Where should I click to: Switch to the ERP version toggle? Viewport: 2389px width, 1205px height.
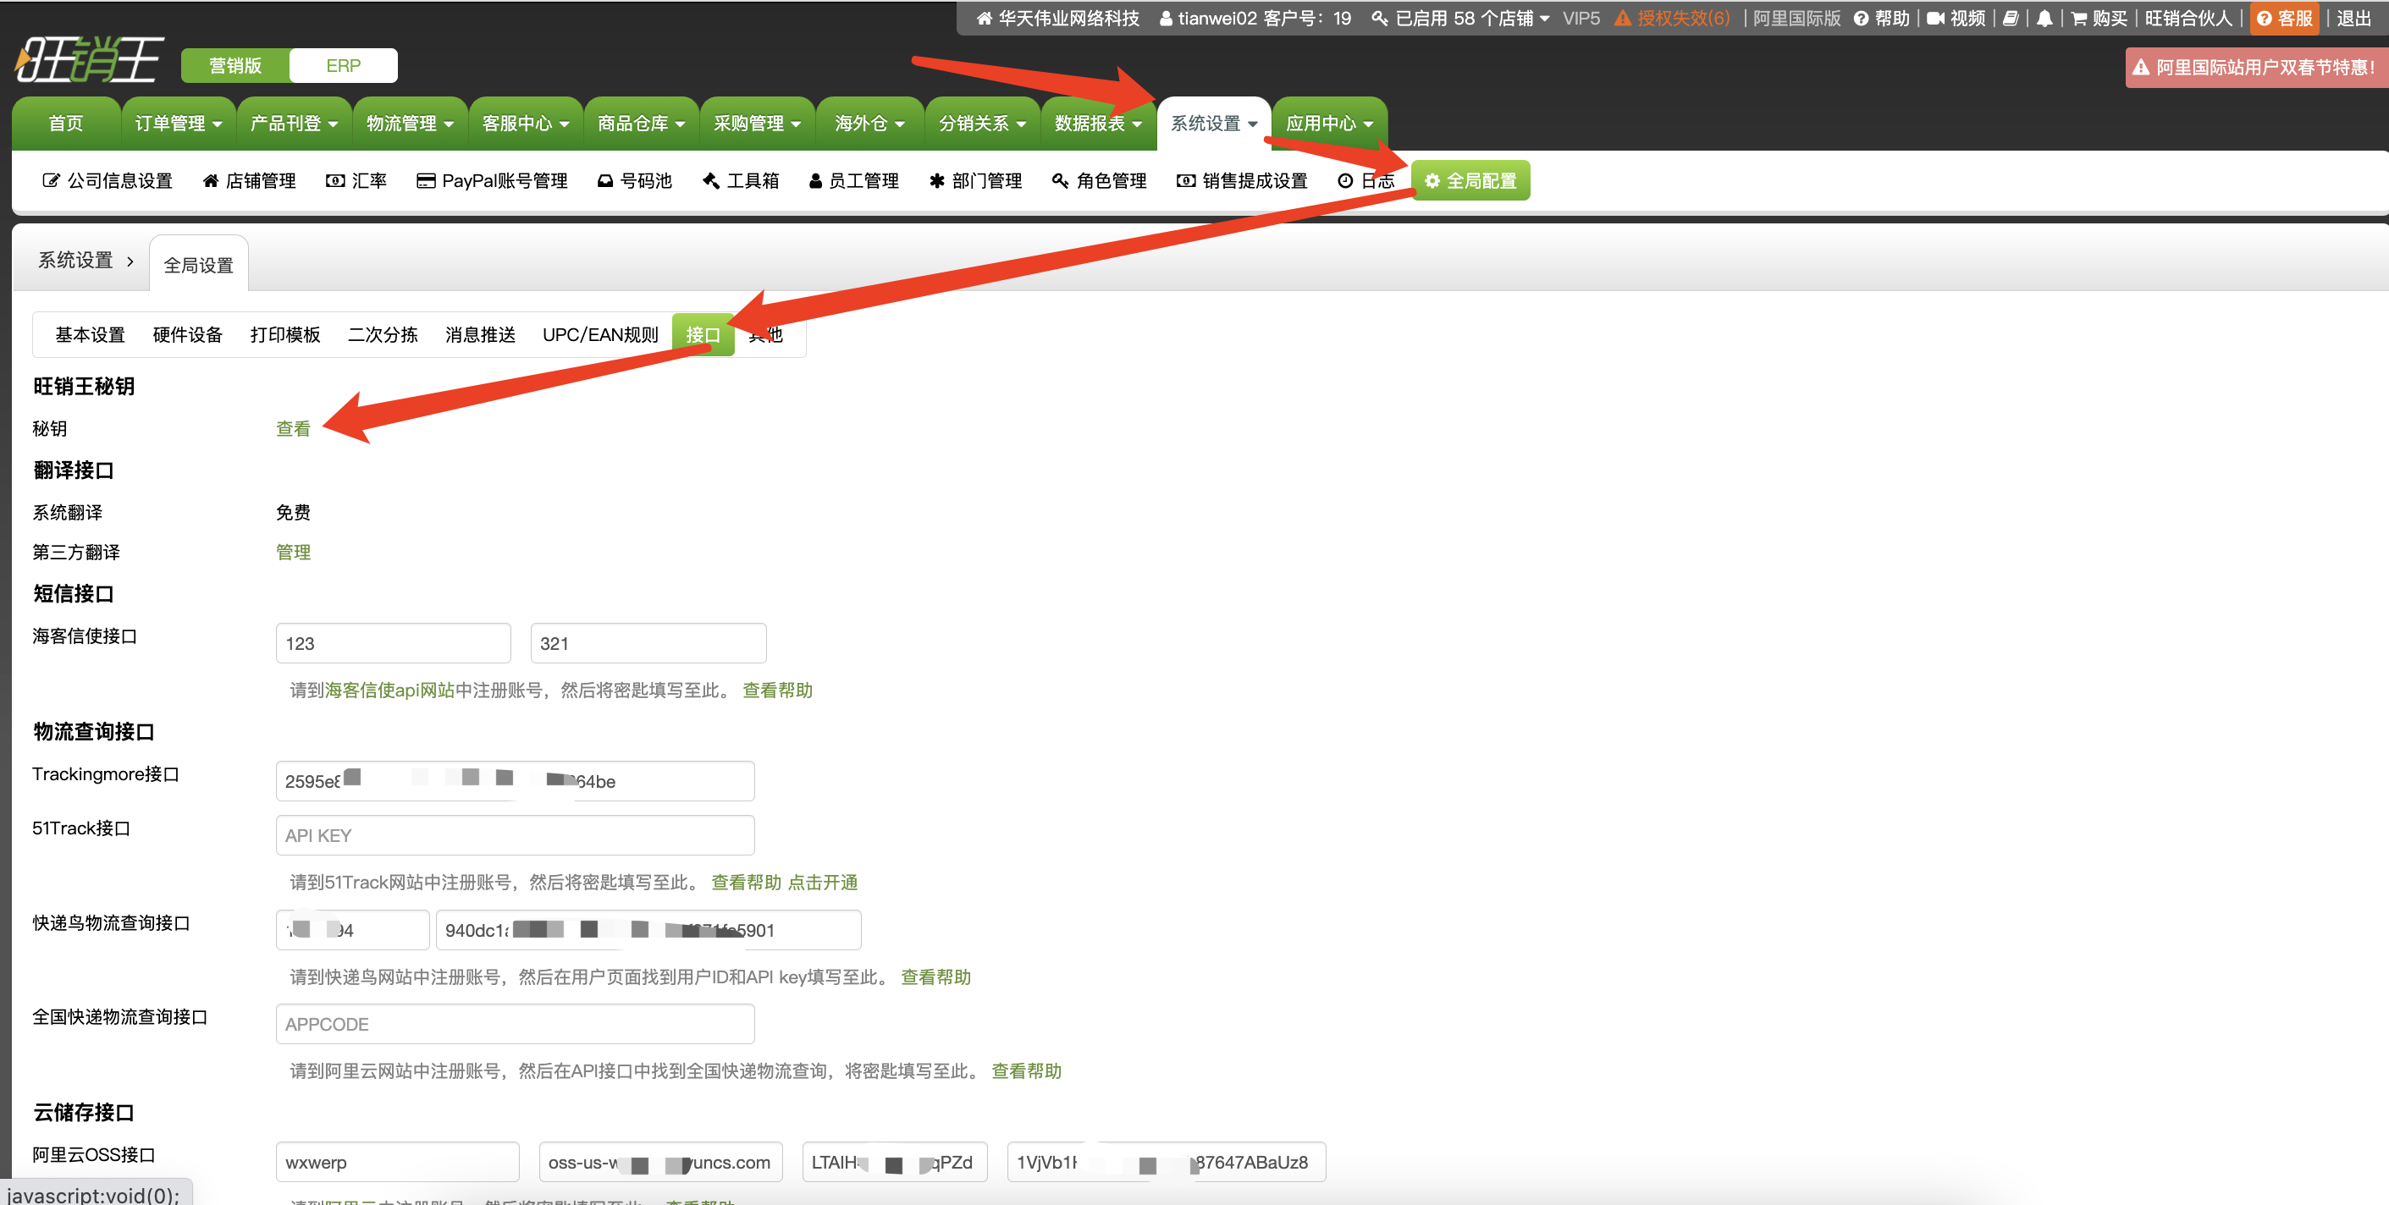pos(343,66)
